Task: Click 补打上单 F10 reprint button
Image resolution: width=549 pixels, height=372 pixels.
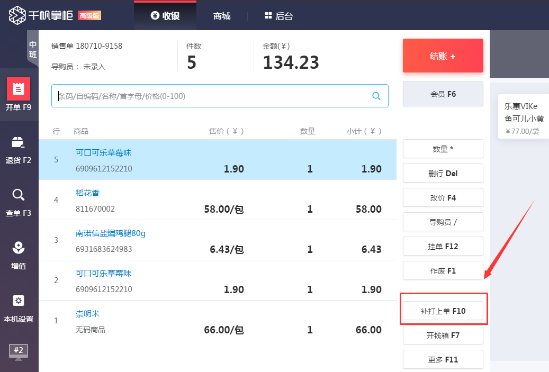Action: (444, 311)
